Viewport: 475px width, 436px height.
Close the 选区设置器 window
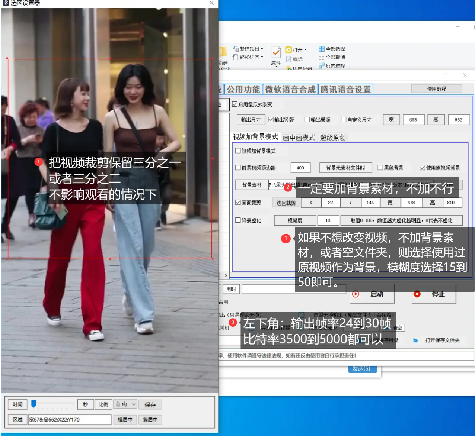coord(211,3)
